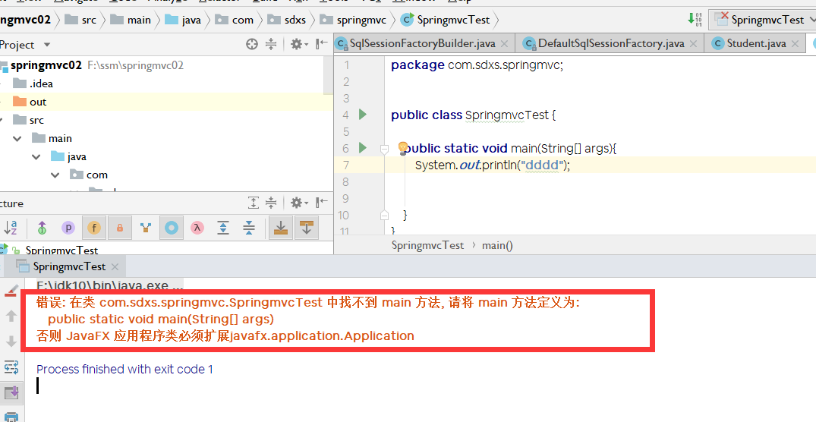Collapse all in the Project panel header

[x=271, y=44]
